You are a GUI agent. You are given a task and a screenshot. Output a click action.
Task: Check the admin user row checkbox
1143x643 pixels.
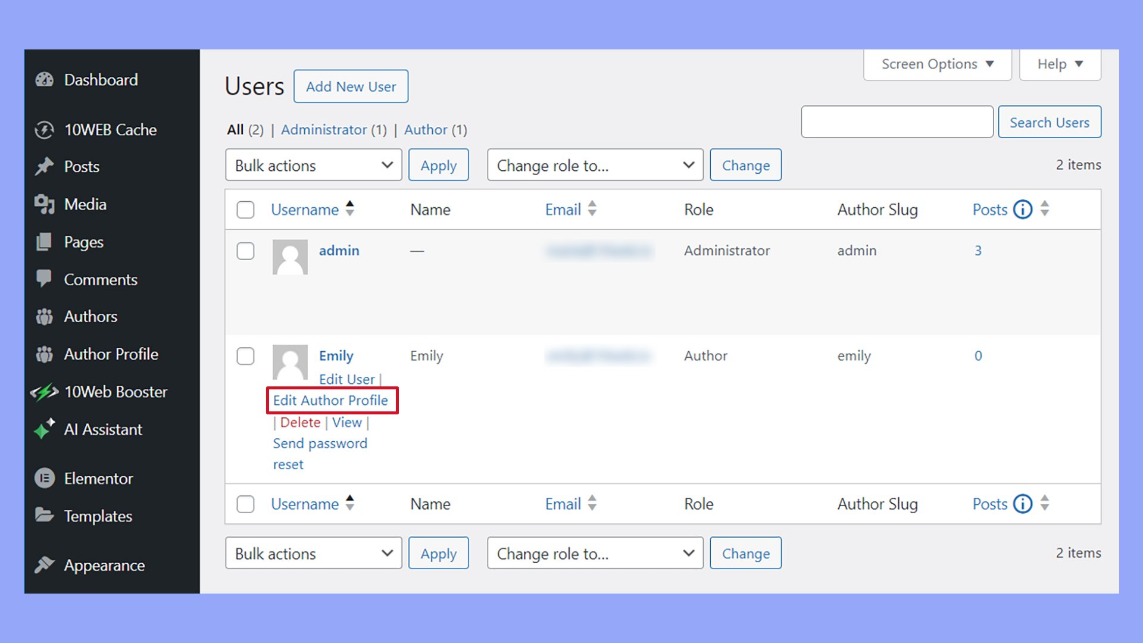(245, 251)
